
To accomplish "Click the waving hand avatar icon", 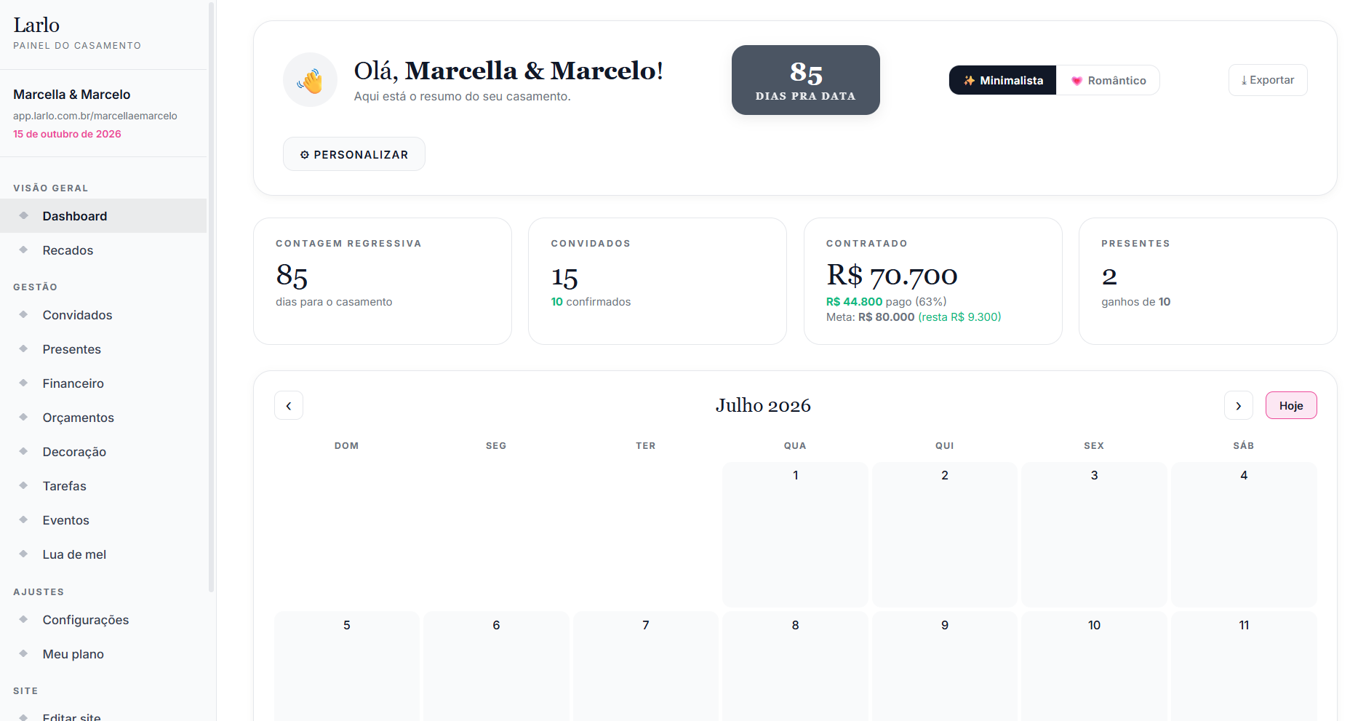I will tap(310, 80).
